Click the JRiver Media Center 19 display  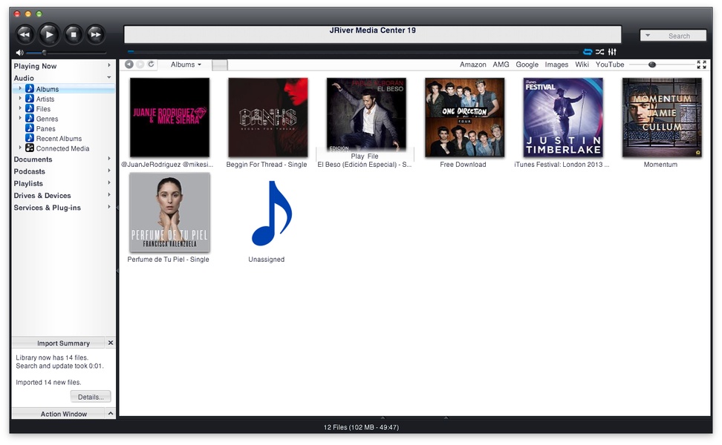point(372,34)
